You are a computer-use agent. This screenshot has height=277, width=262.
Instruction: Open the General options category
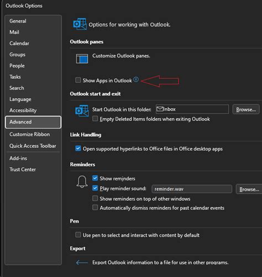coord(33,21)
